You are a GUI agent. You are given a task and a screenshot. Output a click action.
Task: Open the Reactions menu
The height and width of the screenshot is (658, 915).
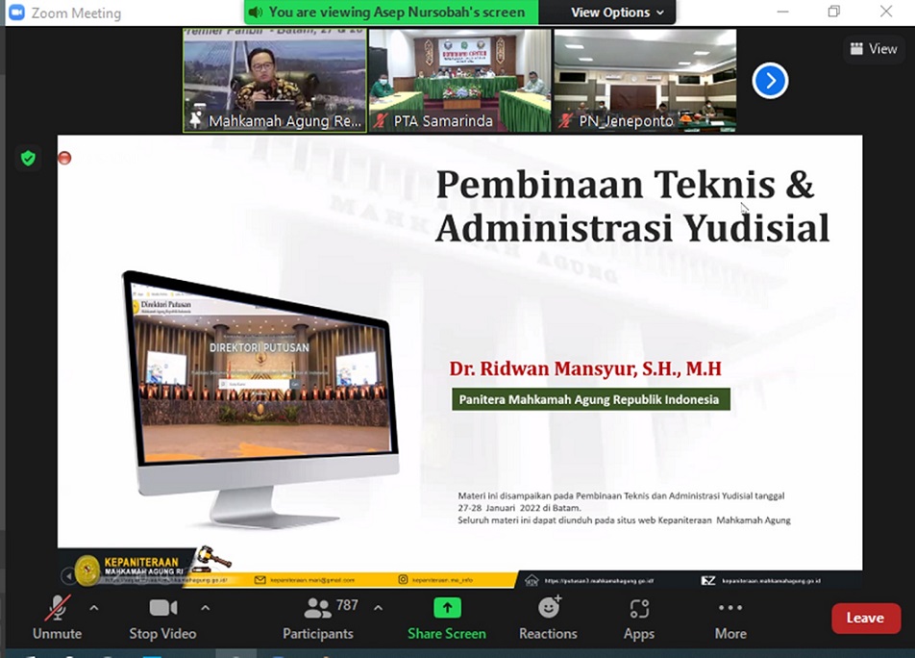[x=548, y=618]
